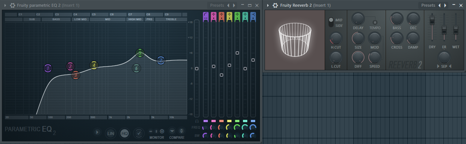
Task: Toggle the HQ high quality button
Action: pos(124,133)
